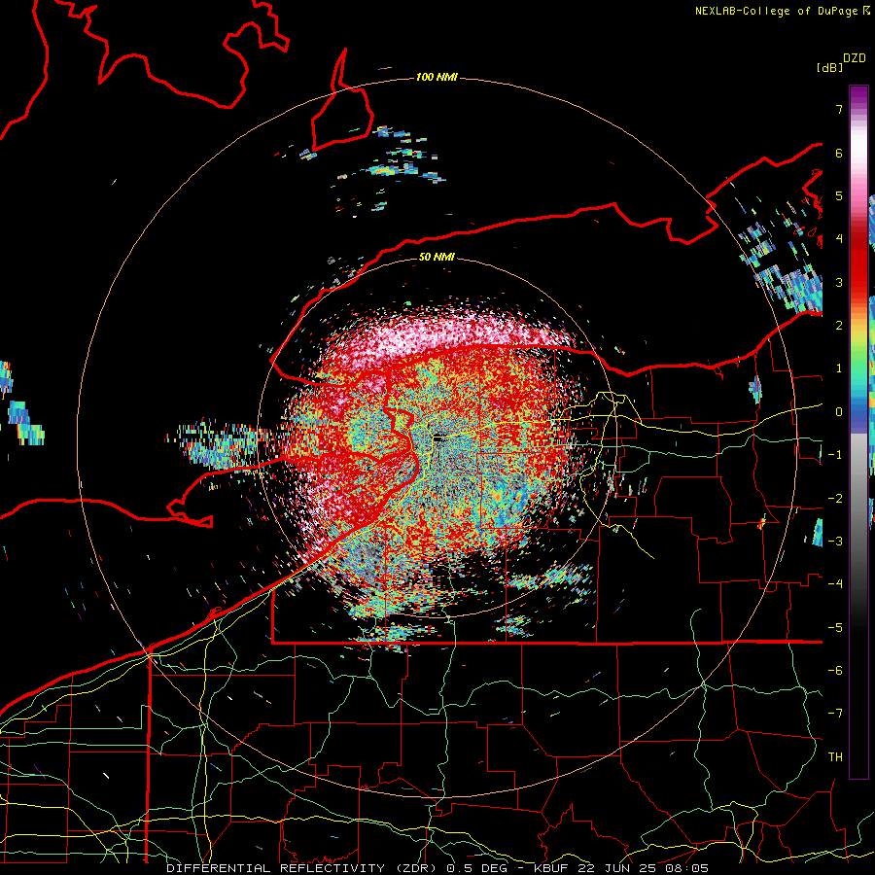Image resolution: width=875 pixels, height=875 pixels.
Task: Click the -6 value on color scale
Action: (835, 671)
